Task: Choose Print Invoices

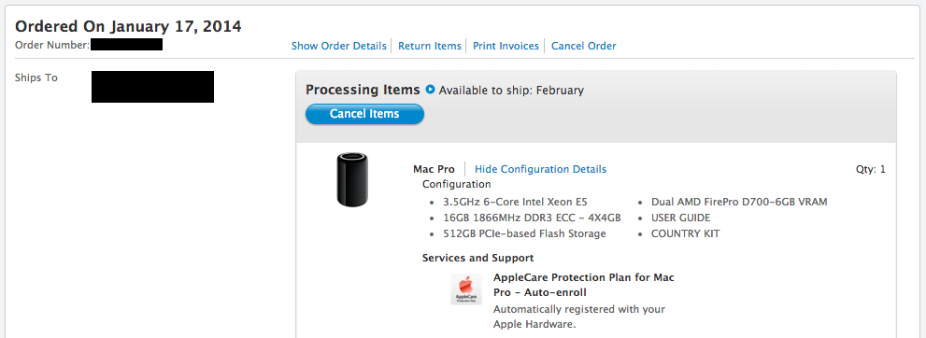Action: [506, 46]
